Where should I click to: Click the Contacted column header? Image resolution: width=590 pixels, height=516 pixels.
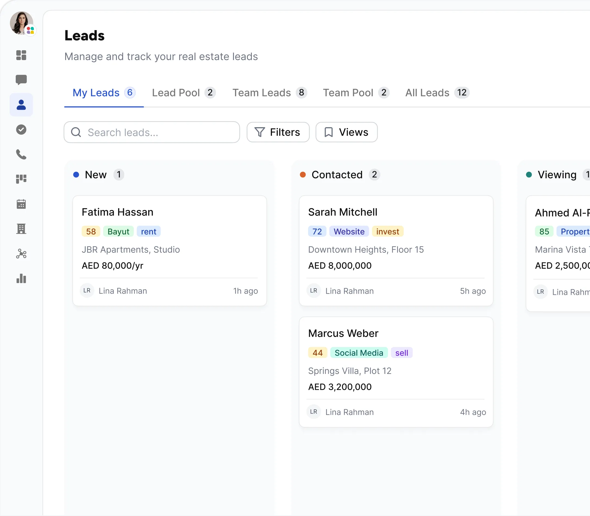click(340, 174)
